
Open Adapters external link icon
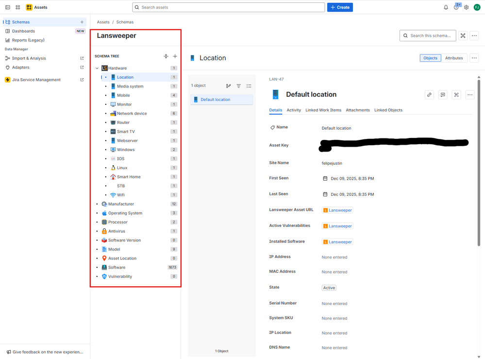click(x=82, y=67)
